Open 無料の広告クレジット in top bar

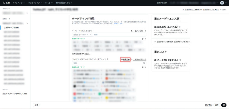[x=64, y=3]
